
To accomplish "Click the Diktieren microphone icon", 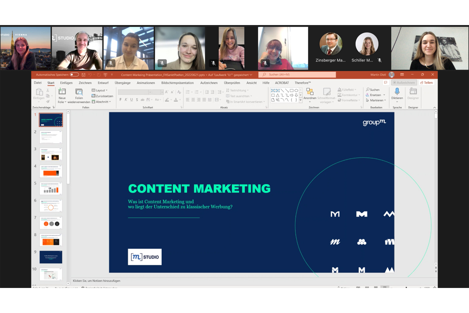I will click(397, 92).
